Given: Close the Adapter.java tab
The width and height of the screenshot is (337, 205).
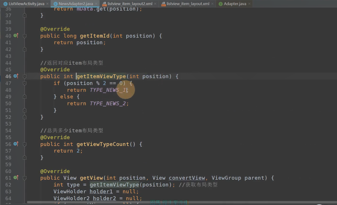Looking at the screenshot, I should click(x=249, y=4).
